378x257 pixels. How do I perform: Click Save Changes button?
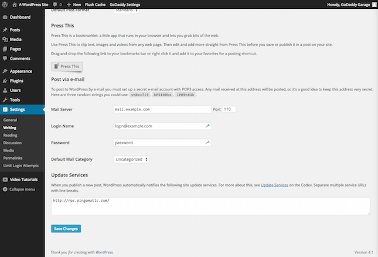pyautogui.click(x=66, y=228)
